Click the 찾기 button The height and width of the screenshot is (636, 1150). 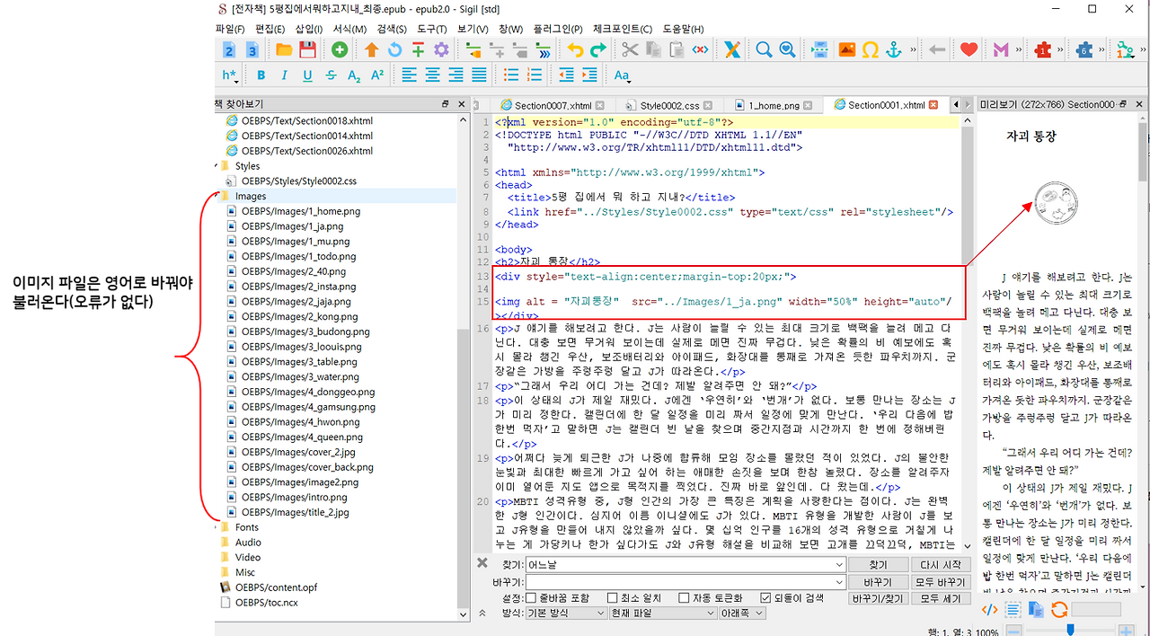point(877,565)
